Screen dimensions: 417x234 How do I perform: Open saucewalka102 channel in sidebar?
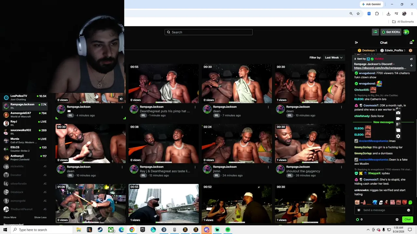pos(25,132)
